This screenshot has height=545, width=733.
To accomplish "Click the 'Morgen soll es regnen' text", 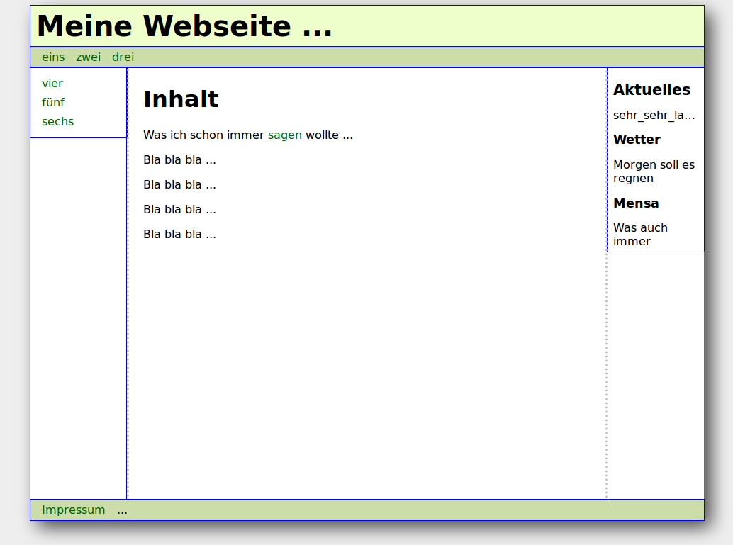I will 653,172.
